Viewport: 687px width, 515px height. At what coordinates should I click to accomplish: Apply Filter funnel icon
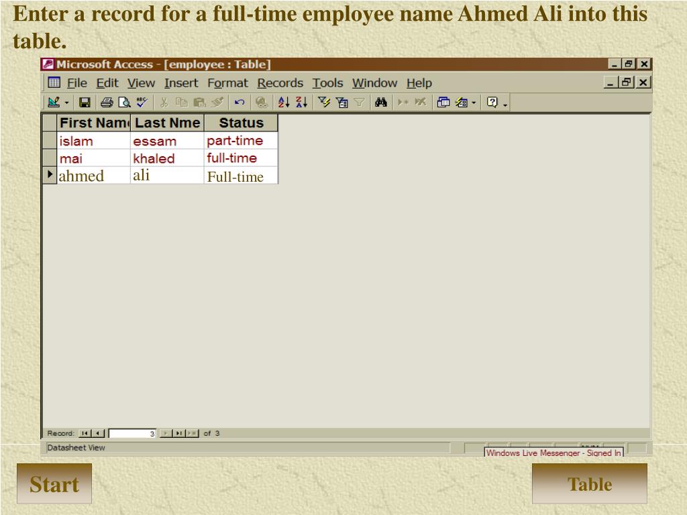tap(360, 103)
